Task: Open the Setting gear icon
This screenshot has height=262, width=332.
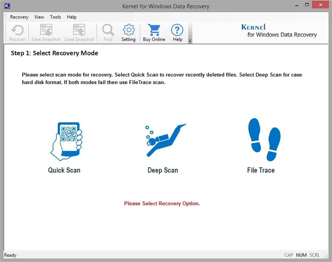Action: 129,30
